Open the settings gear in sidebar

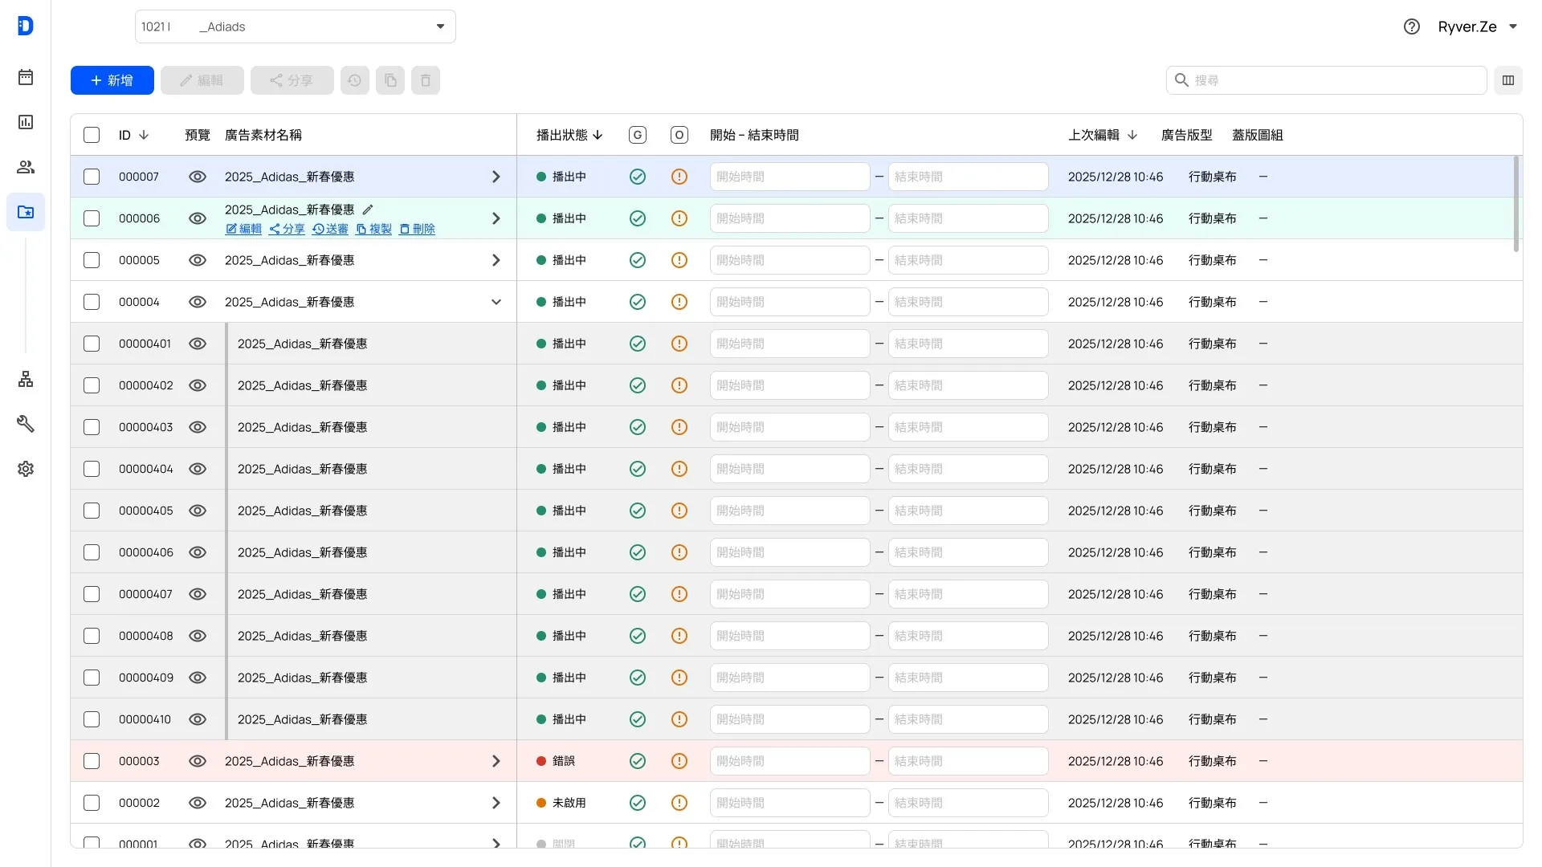(x=26, y=469)
